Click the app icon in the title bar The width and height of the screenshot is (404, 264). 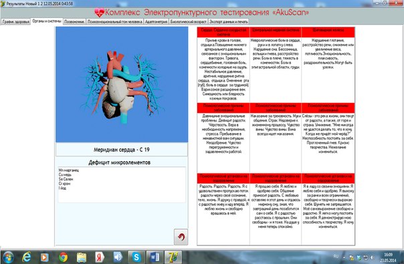[x=3, y=3]
